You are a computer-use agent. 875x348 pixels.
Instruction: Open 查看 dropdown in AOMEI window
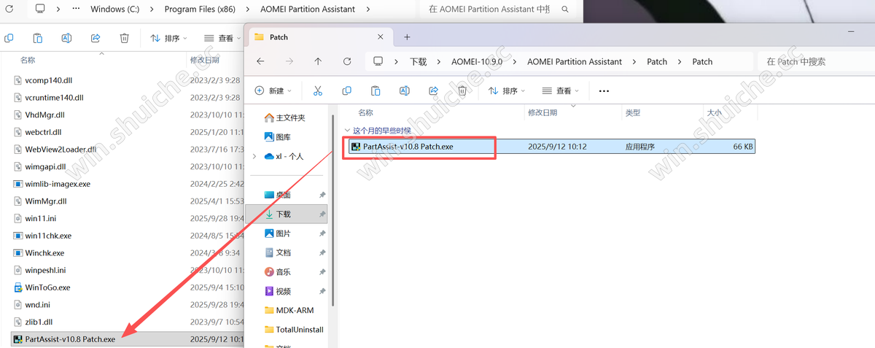pyautogui.click(x=224, y=38)
